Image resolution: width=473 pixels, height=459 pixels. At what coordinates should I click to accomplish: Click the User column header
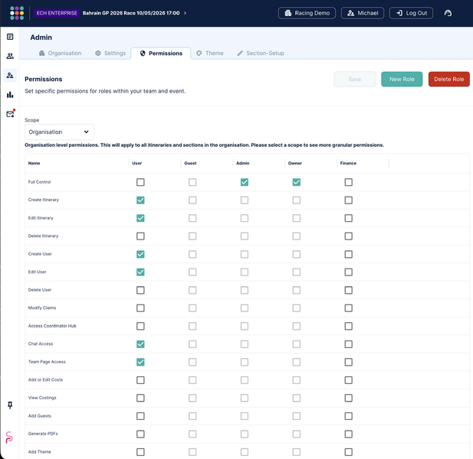tap(137, 163)
